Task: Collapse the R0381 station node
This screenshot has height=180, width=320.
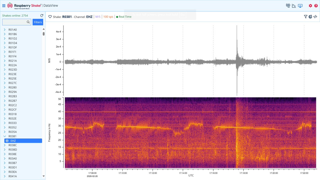Action: click(5, 136)
